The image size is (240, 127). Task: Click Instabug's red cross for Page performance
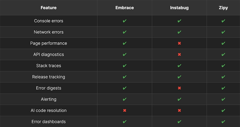click(x=179, y=43)
